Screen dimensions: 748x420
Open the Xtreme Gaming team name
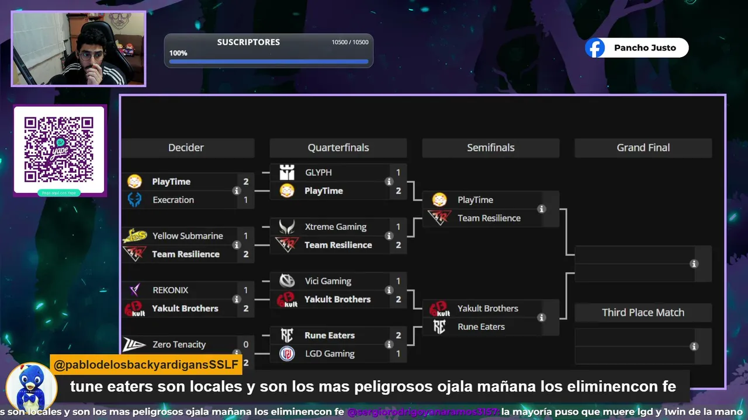coord(335,227)
